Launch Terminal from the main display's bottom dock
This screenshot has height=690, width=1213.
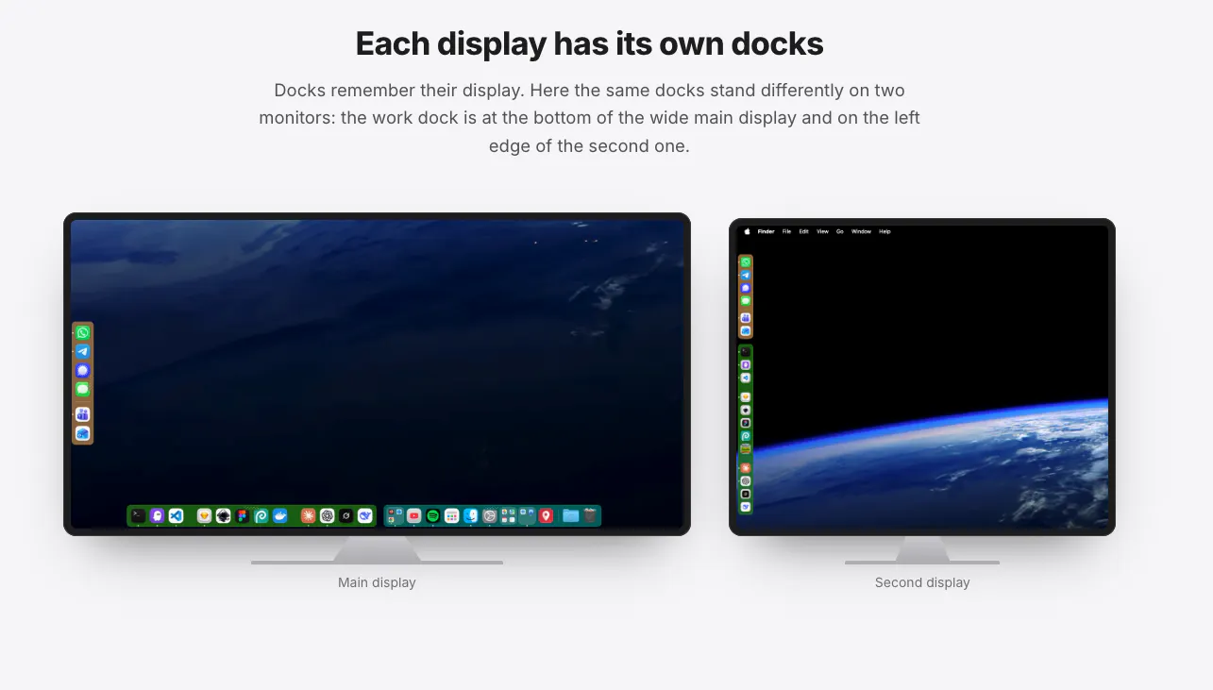point(139,515)
